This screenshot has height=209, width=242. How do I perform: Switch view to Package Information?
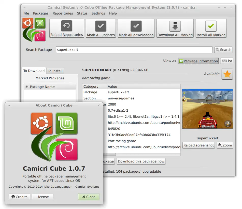pos(198,61)
